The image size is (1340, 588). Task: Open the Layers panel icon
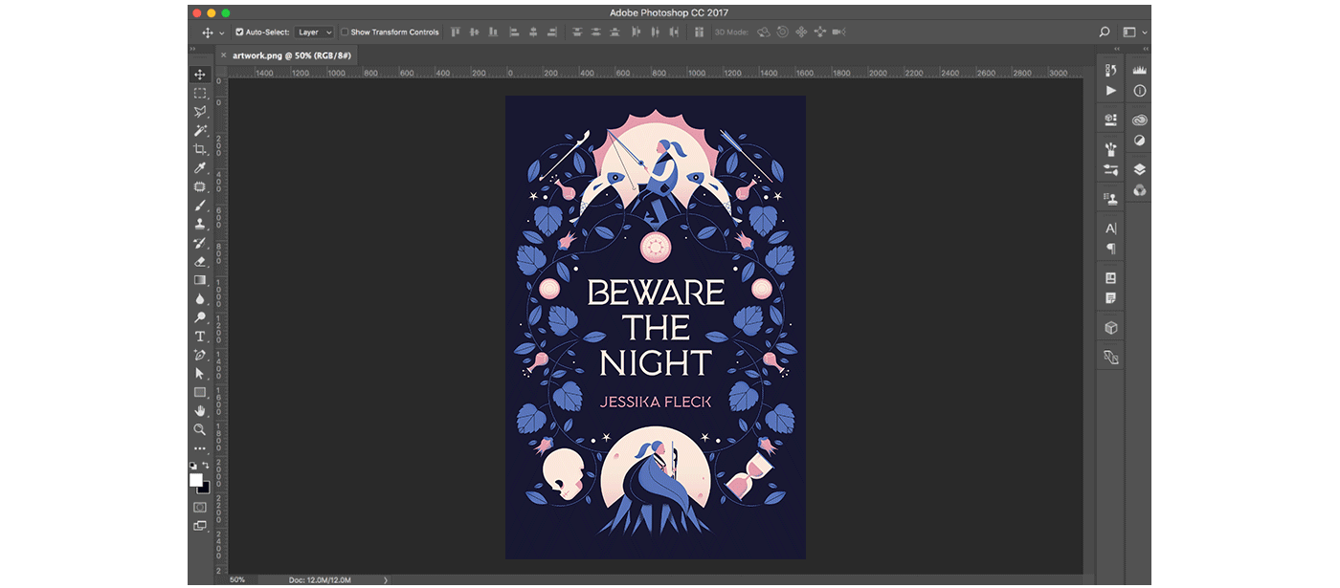(1139, 169)
